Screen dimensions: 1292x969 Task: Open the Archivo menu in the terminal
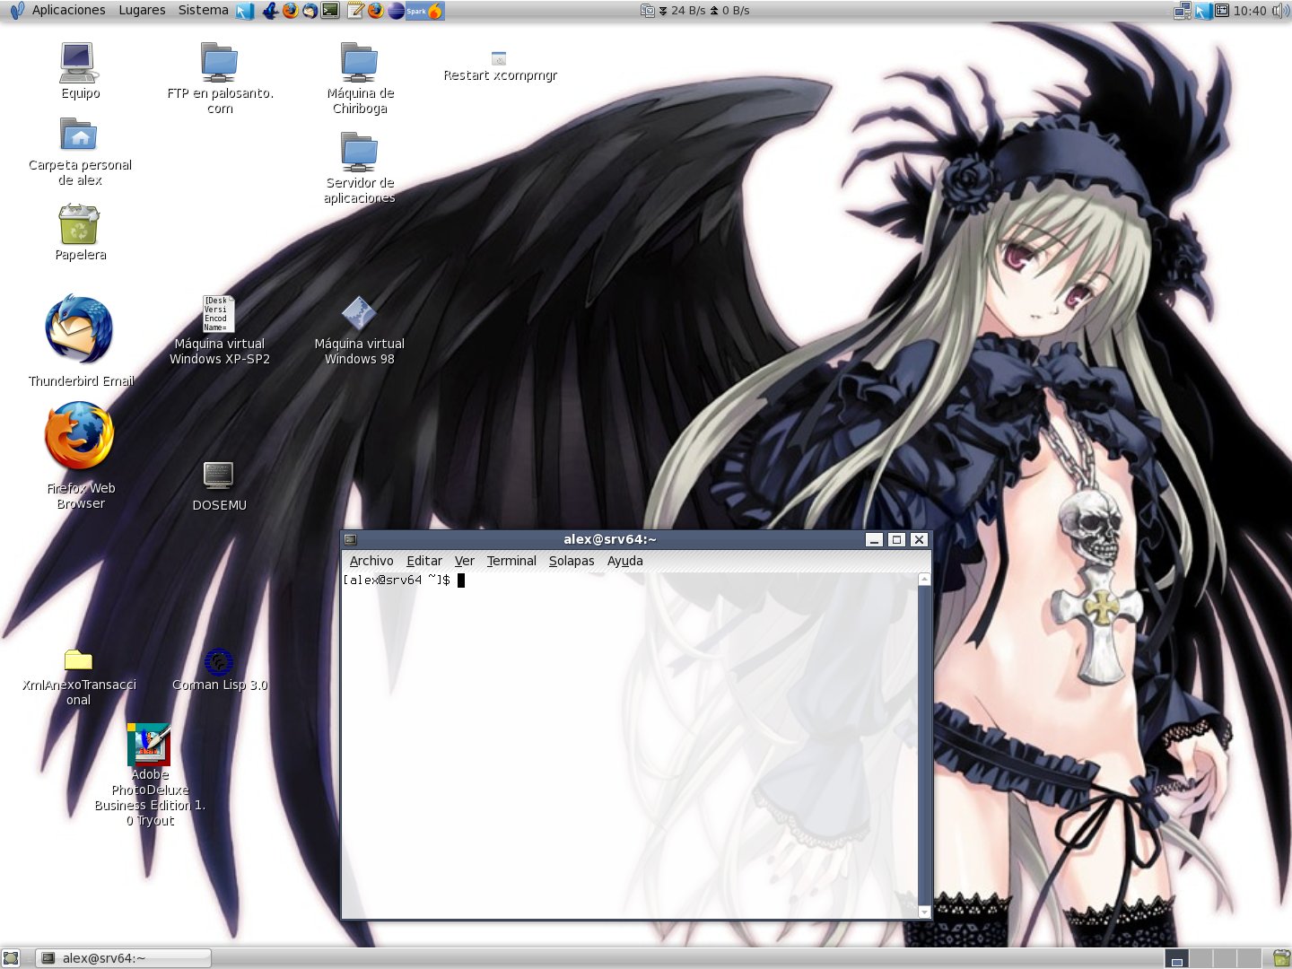[x=371, y=561]
